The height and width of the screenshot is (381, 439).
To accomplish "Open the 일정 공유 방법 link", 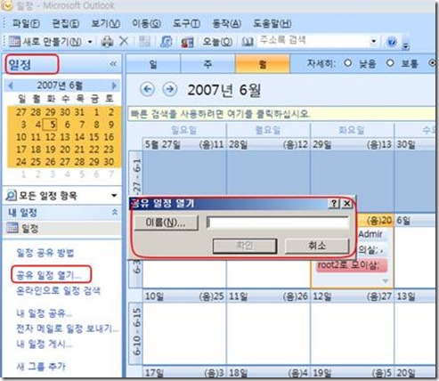I will [x=45, y=253].
